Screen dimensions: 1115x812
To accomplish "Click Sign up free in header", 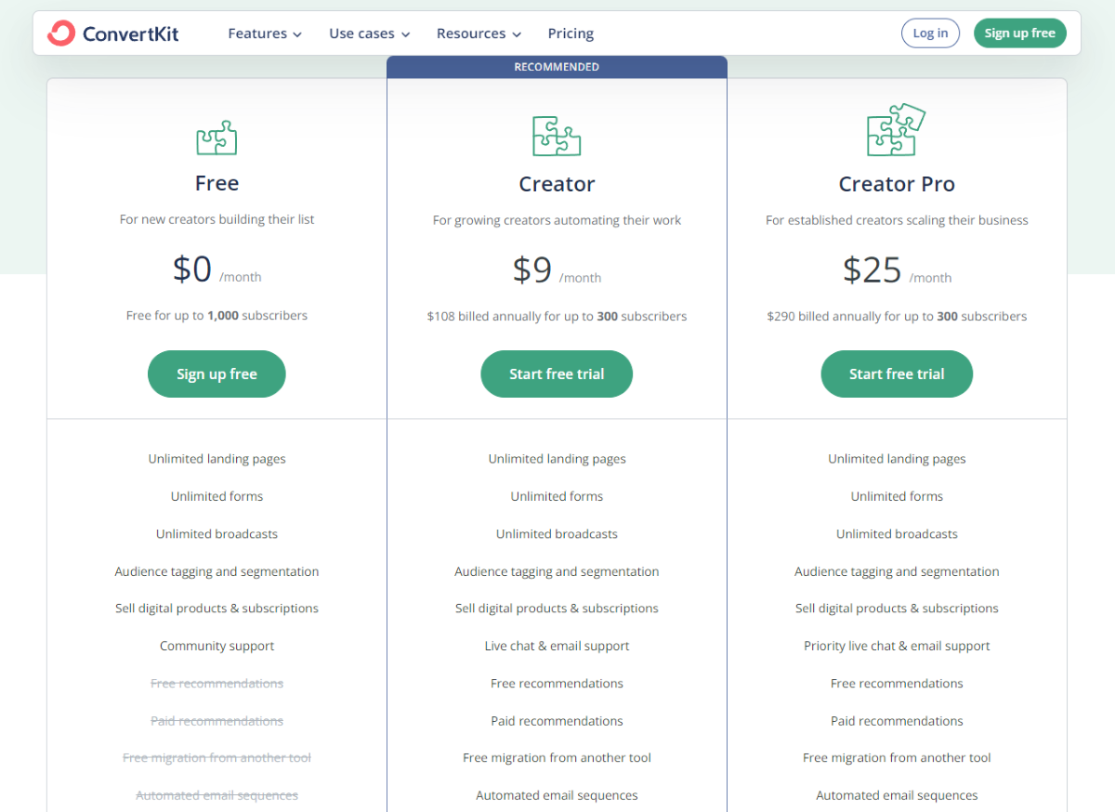I will coord(1019,33).
